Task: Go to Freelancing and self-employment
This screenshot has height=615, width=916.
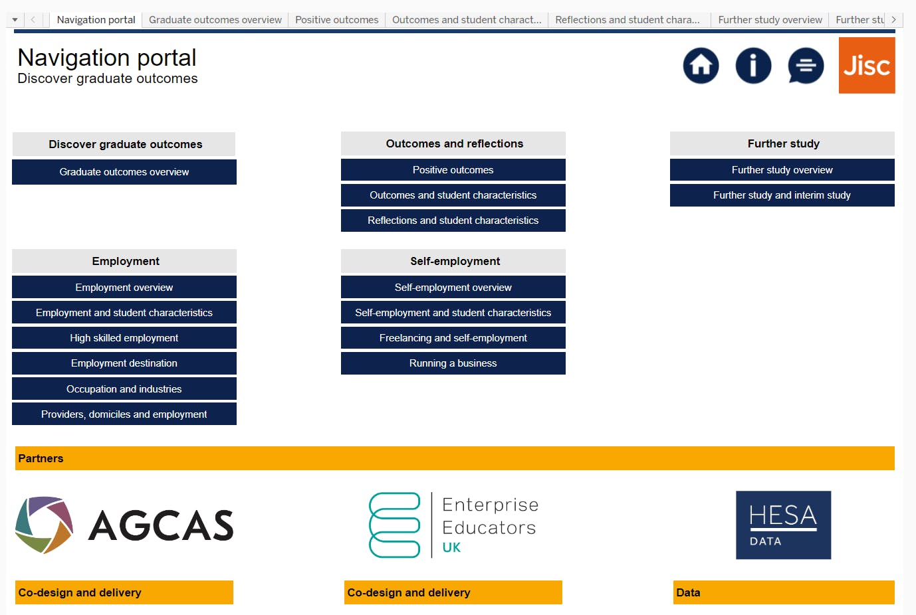Action: click(x=453, y=338)
